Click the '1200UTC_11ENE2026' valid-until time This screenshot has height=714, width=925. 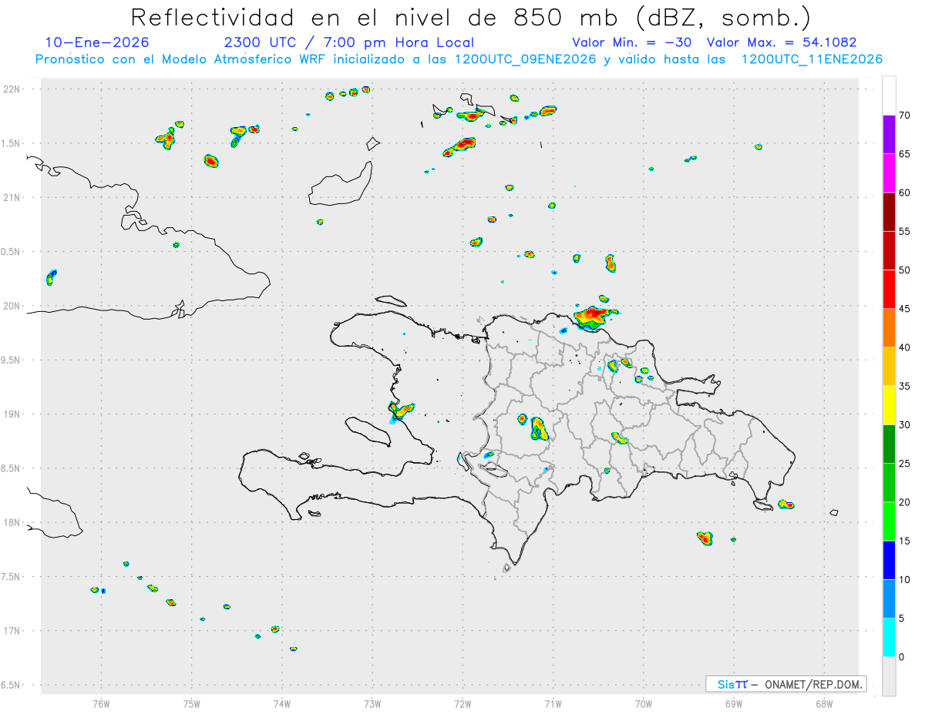pos(812,59)
